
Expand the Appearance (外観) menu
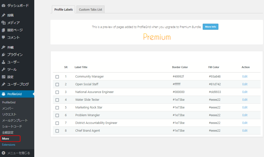pyautogui.click(x=10, y=47)
